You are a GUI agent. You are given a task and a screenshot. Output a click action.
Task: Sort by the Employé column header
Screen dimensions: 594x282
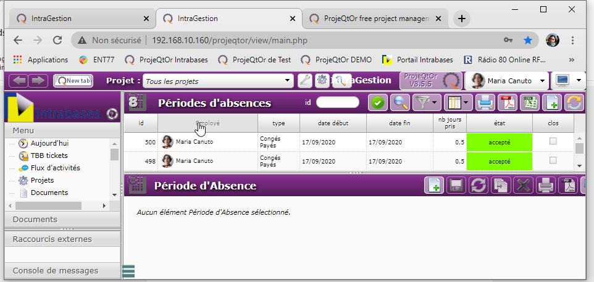(x=207, y=123)
